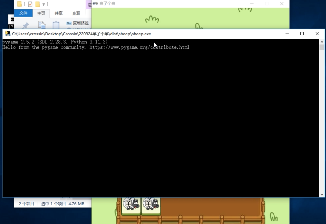326x224 pixels.
Task: Click the pygame.org contribute URL in the console
Action: click(139, 47)
